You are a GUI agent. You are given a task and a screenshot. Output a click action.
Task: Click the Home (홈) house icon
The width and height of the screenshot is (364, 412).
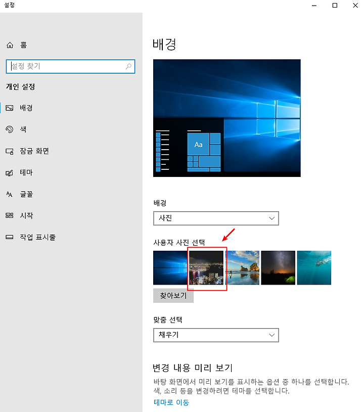[10, 45]
